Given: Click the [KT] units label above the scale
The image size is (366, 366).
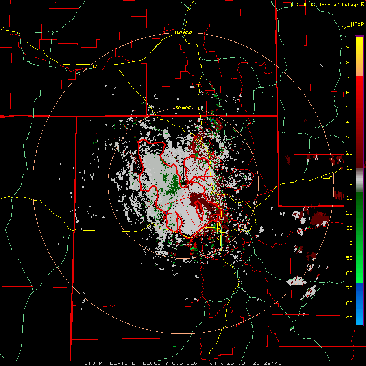Looking at the screenshot, I should 347,28.
